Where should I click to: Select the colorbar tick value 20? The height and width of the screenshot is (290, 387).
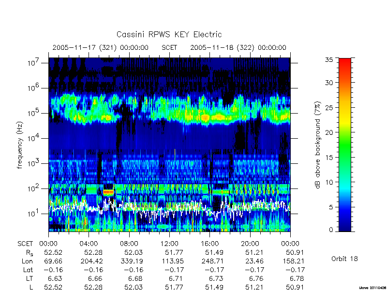pos(329,132)
